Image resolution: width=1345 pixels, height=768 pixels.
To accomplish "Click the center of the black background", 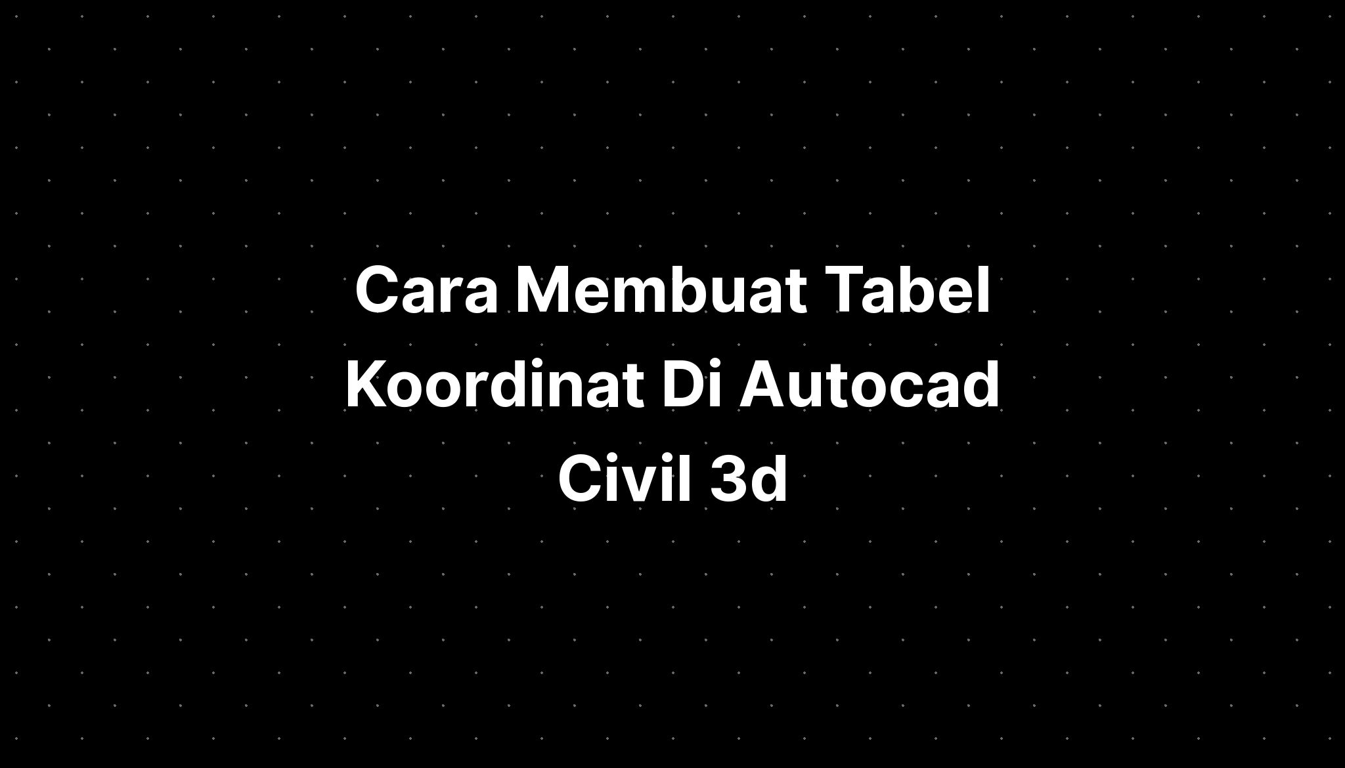I will point(672,384).
